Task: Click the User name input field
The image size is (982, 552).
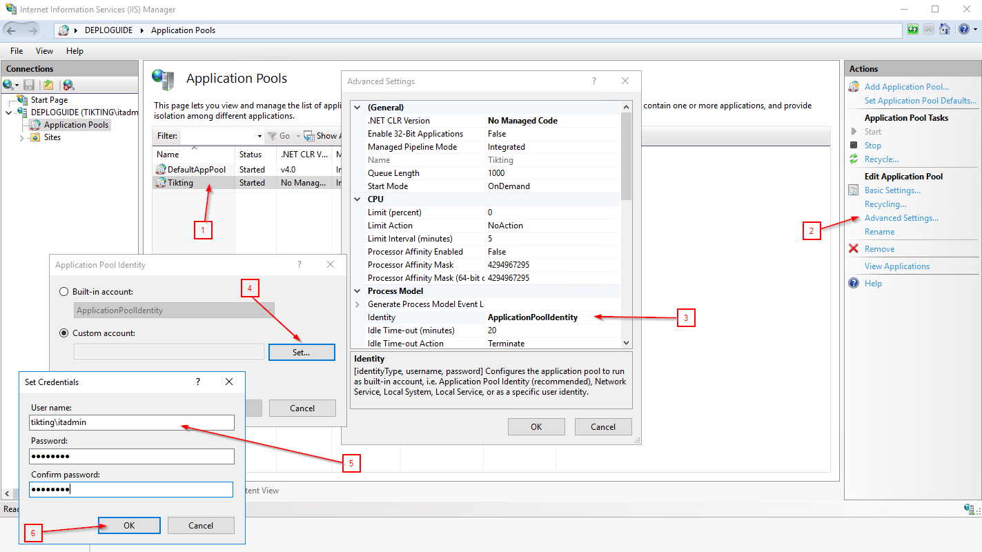Action: coord(132,422)
